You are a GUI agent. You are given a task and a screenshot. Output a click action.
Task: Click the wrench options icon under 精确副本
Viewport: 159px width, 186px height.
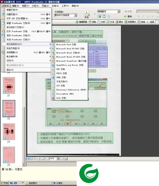pos(109,16)
